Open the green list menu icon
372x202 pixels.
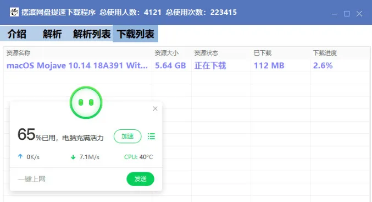(x=151, y=136)
